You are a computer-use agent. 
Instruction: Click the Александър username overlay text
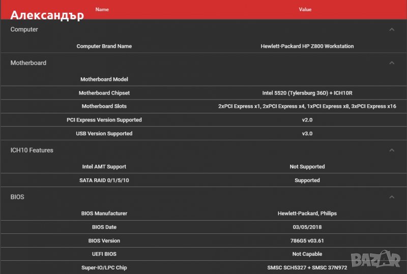[x=47, y=15]
